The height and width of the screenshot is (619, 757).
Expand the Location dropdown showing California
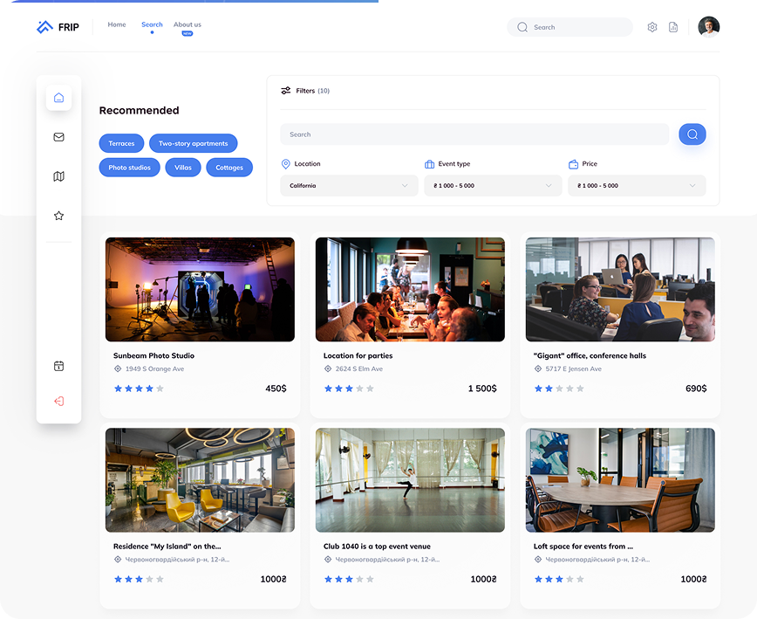pos(349,185)
